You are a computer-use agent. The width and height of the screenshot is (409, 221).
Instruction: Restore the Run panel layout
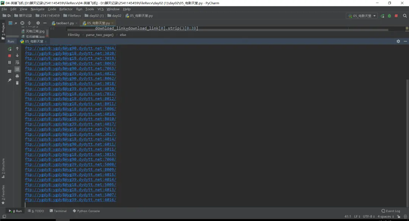[9, 71]
